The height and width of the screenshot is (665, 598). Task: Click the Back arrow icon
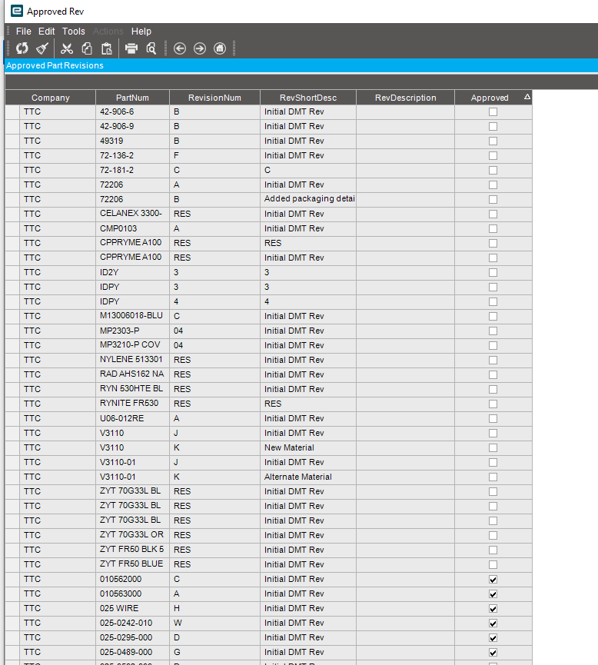point(180,48)
